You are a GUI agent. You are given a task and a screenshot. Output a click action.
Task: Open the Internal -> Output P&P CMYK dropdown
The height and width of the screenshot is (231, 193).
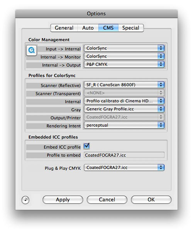click(124, 65)
